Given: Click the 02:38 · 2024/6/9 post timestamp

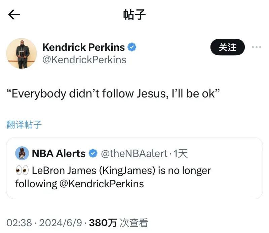Looking at the screenshot, I should [45, 223].
